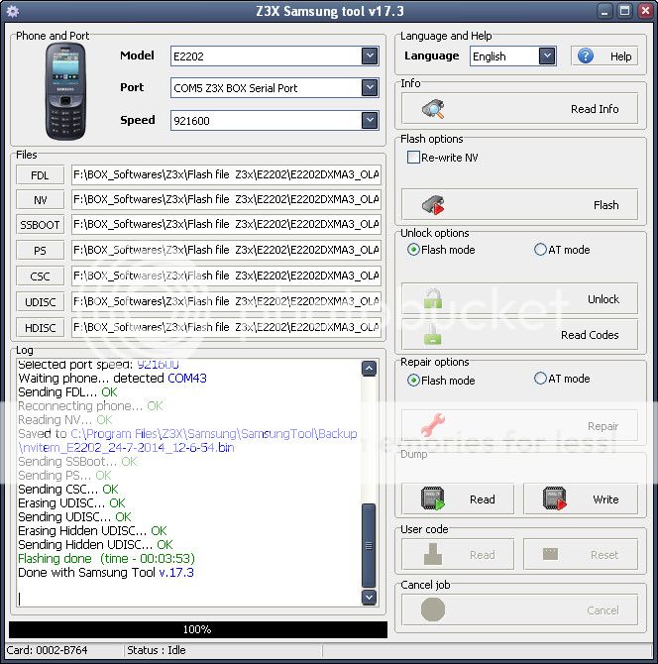Open the Speed dropdown arrow

point(370,120)
